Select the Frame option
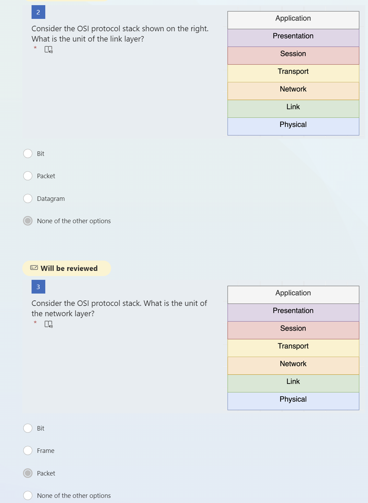Viewport: 368px width, 503px height. [x=27, y=450]
